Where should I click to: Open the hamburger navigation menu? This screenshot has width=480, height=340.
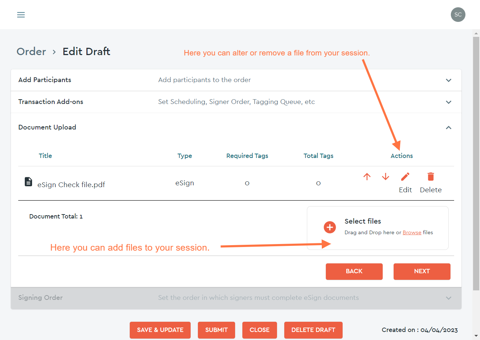pyautogui.click(x=21, y=15)
